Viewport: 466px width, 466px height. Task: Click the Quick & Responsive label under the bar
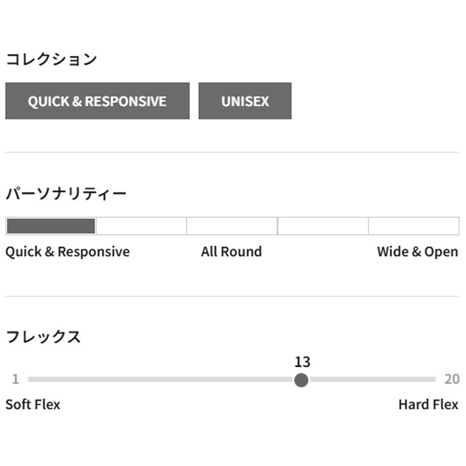[x=68, y=252]
